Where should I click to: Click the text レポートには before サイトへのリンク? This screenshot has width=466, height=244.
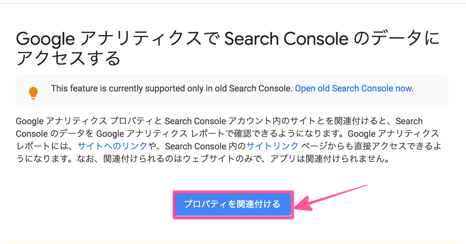point(47,146)
